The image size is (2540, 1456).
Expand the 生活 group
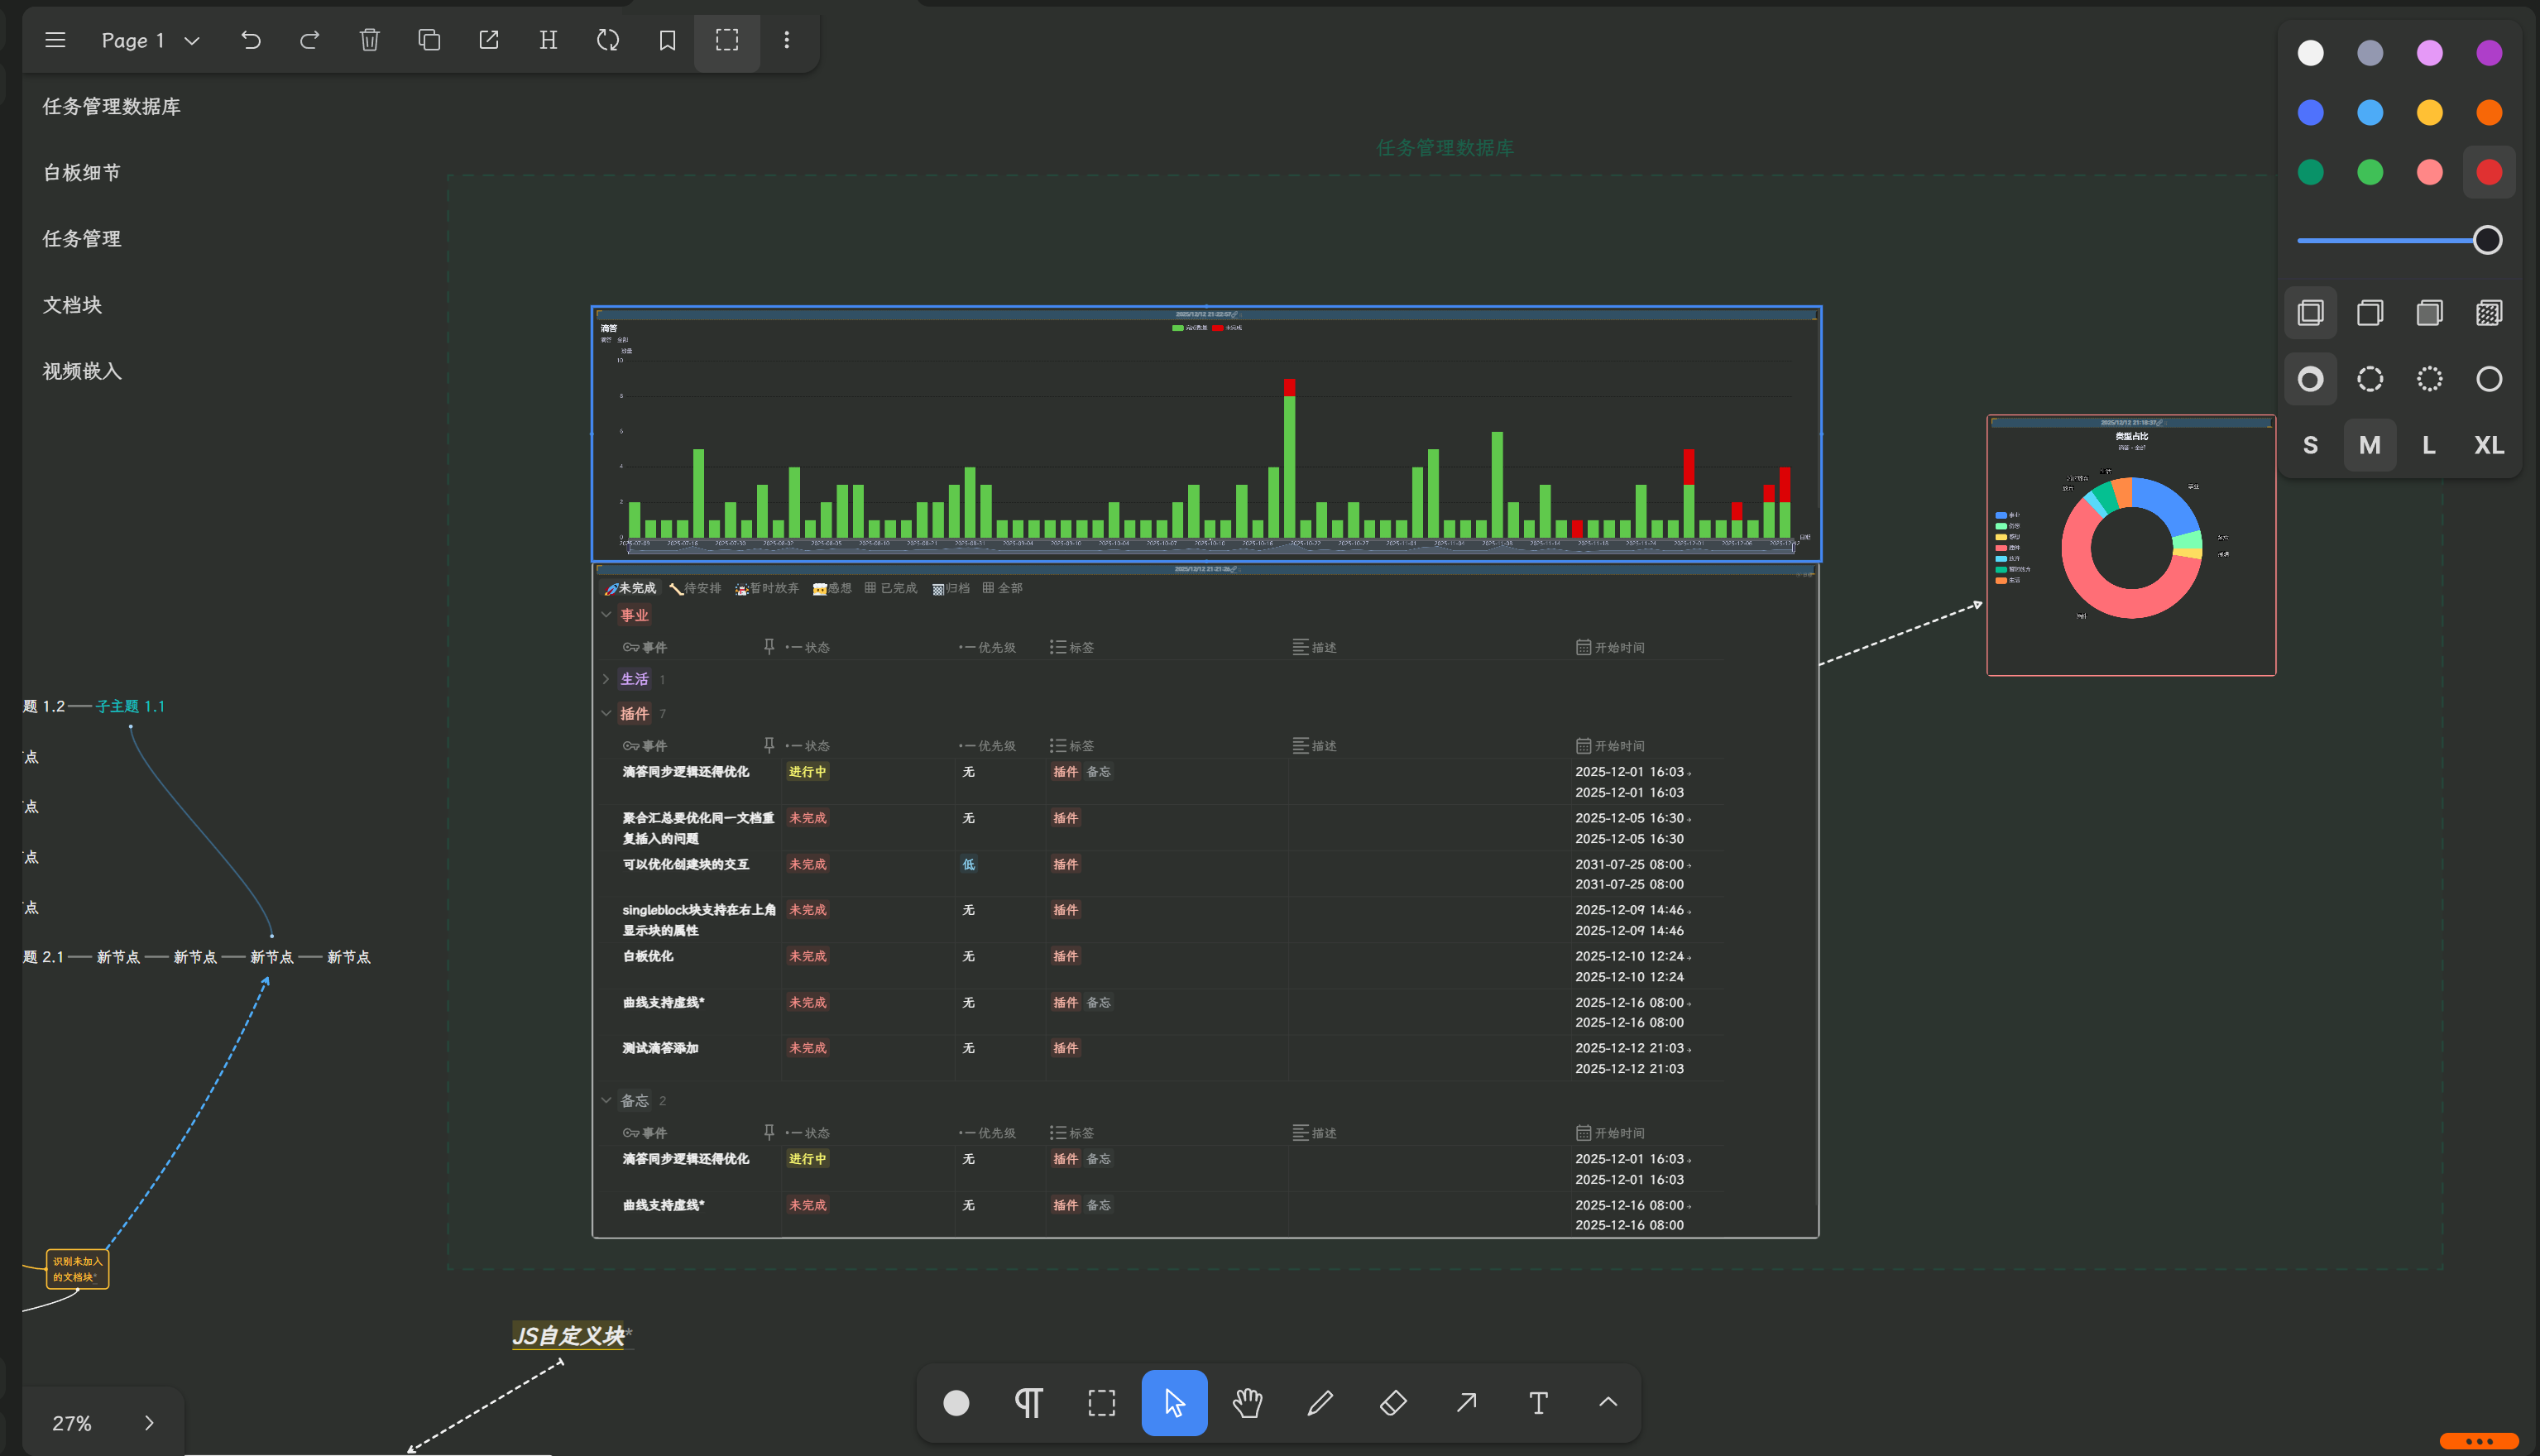606,679
